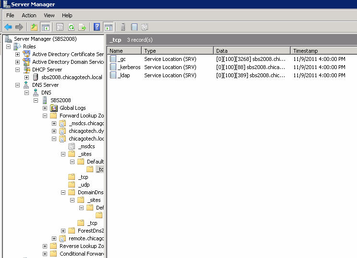Click the _gc record icon
This screenshot has height=258, width=357.
(113, 59)
